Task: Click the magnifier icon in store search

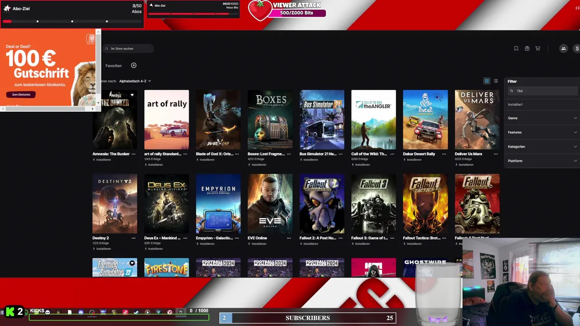Action: click(107, 48)
